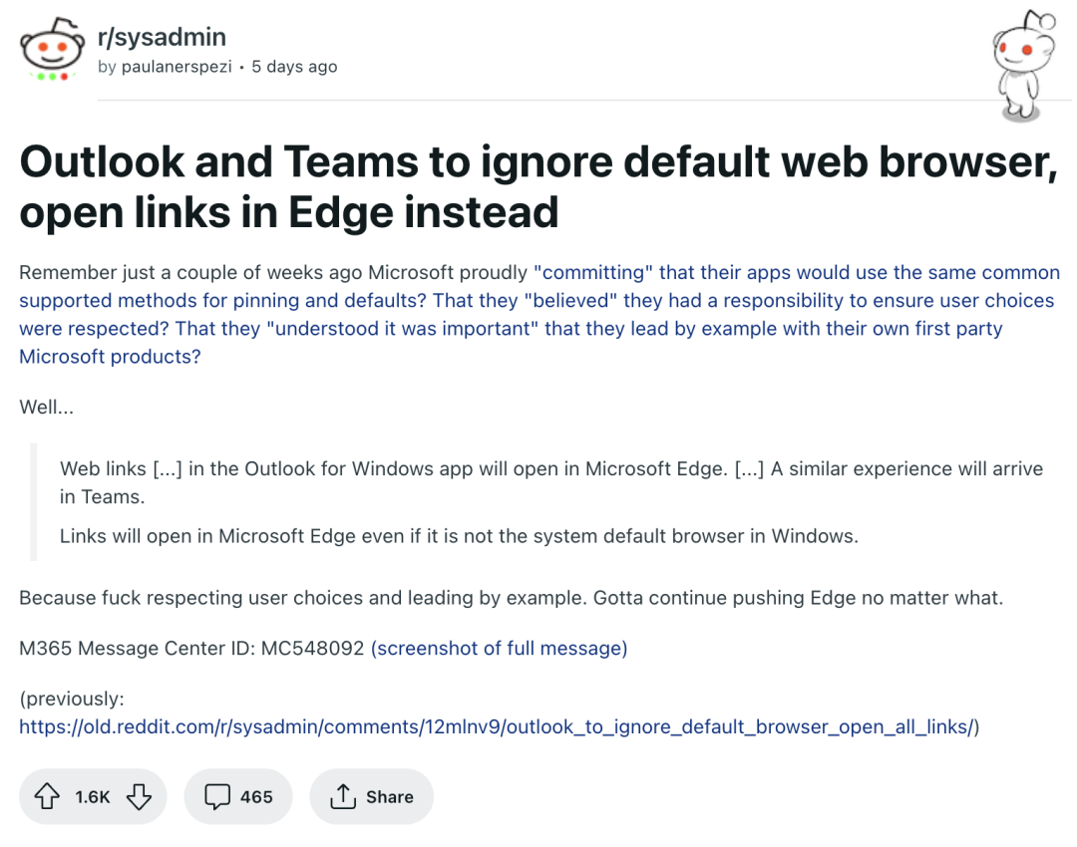This screenshot has height=847, width=1077.
Task: Click "Remember just a couple of weeks ago" text
Action: coord(273,272)
